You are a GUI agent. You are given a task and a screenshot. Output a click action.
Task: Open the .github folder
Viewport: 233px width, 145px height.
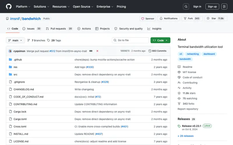18,60
